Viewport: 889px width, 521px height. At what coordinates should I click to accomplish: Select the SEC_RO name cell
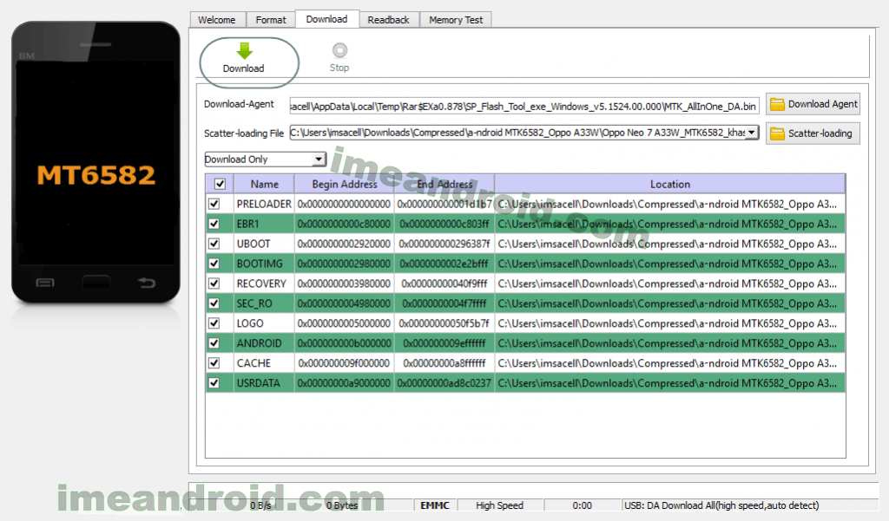pyautogui.click(x=264, y=303)
